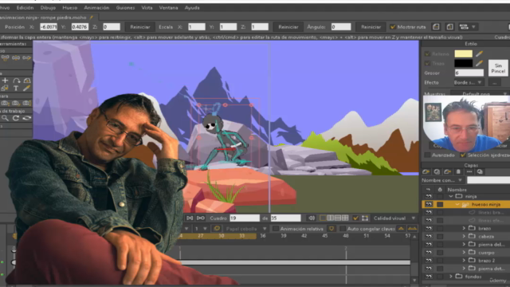Click the Delete Layer trash icon
Viewport: 510px width, 287px height.
458,171
